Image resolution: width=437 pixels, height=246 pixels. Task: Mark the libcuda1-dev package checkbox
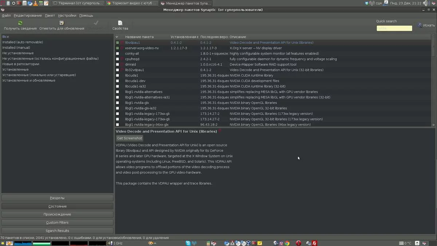117,81
